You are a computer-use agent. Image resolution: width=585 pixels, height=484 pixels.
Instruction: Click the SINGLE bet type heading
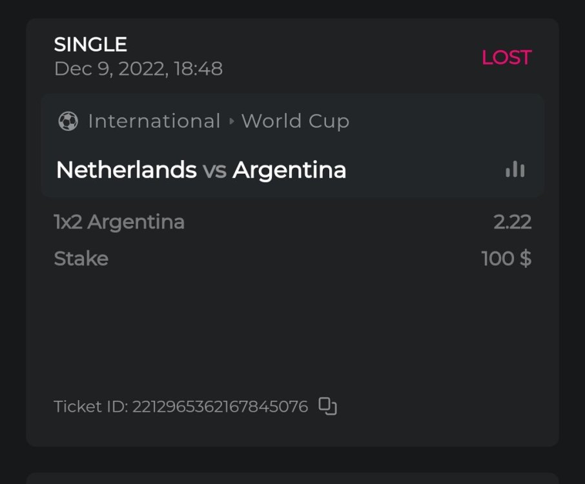click(90, 45)
